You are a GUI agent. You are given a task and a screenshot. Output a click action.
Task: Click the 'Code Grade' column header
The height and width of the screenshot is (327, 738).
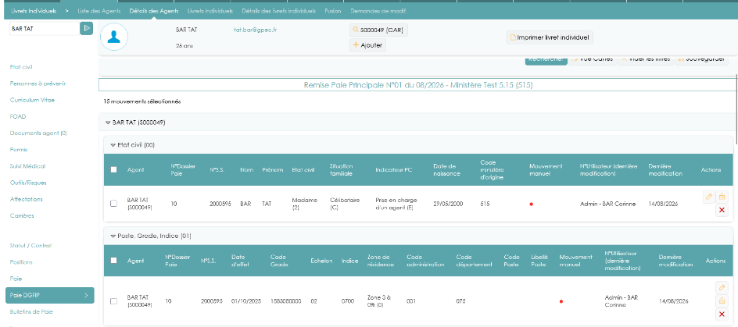tap(278, 261)
